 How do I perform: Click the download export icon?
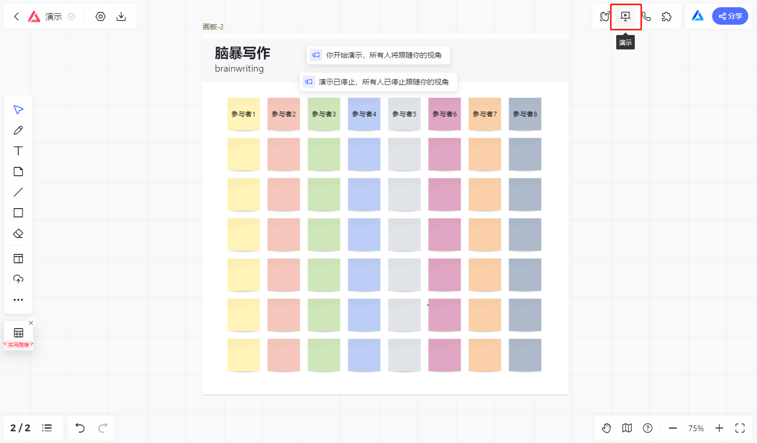coord(121,16)
